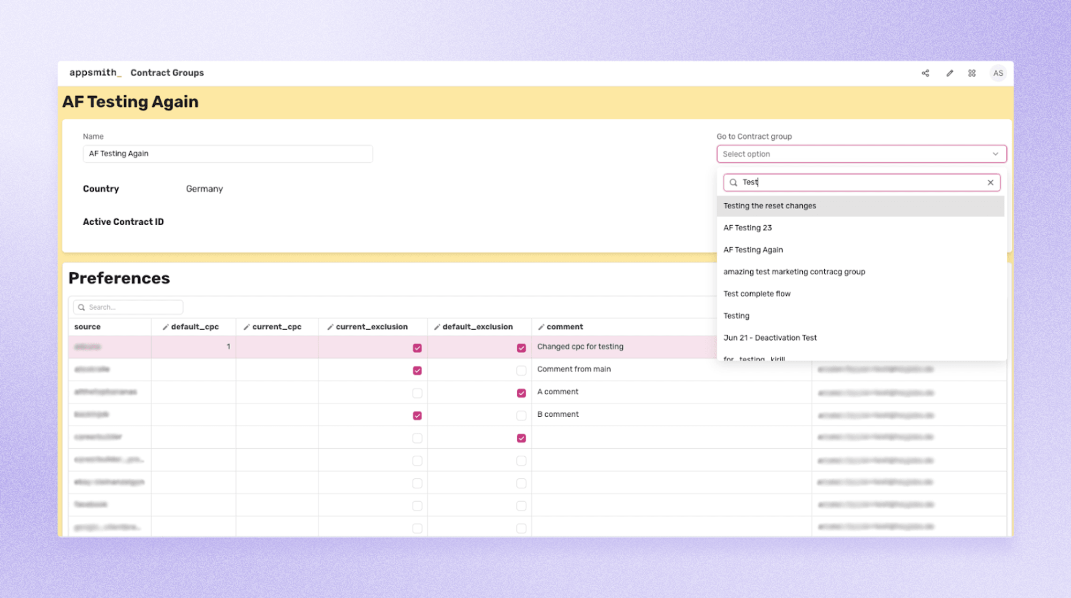This screenshot has width=1071, height=598.
Task: Click the Contract Groups title in the header
Action: tap(167, 73)
